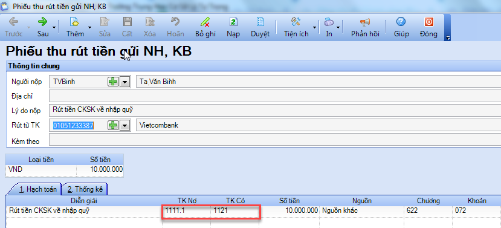
Task: Click the Lý do nộp text field
Action: (x=275, y=110)
